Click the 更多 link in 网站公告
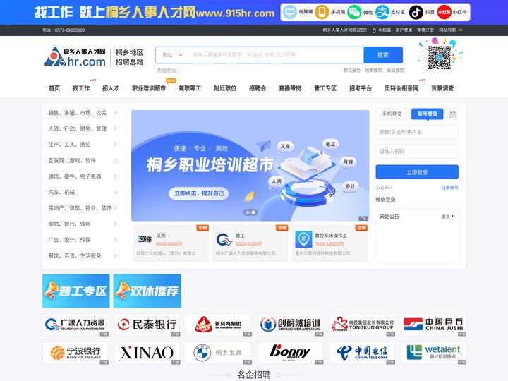This screenshot has width=508, height=381. (x=447, y=217)
